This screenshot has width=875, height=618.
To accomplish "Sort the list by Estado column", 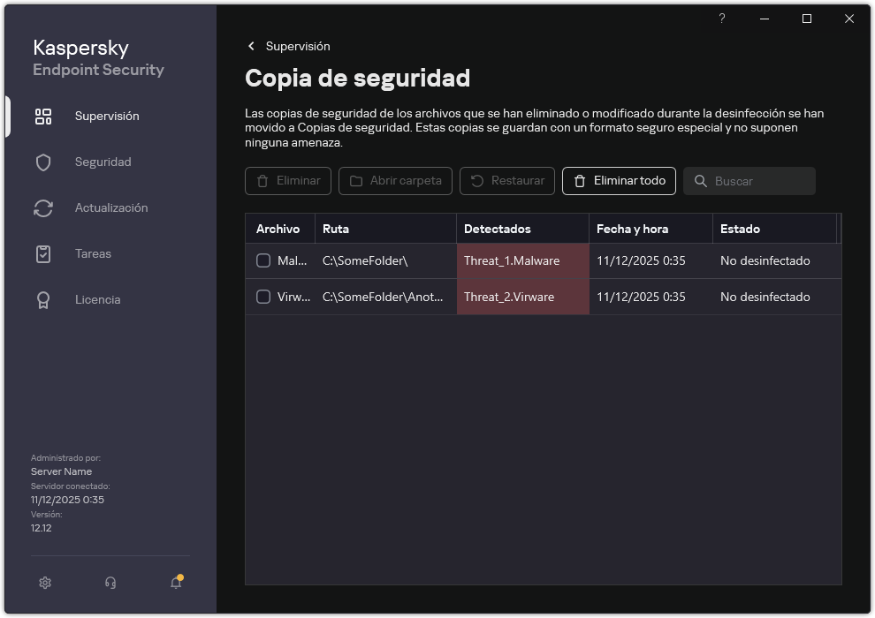I will pyautogui.click(x=741, y=228).
